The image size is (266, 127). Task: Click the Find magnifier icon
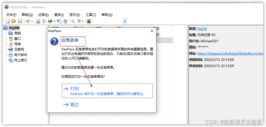(73, 21)
